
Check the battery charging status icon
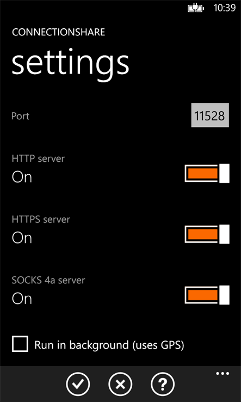[x=196, y=9]
